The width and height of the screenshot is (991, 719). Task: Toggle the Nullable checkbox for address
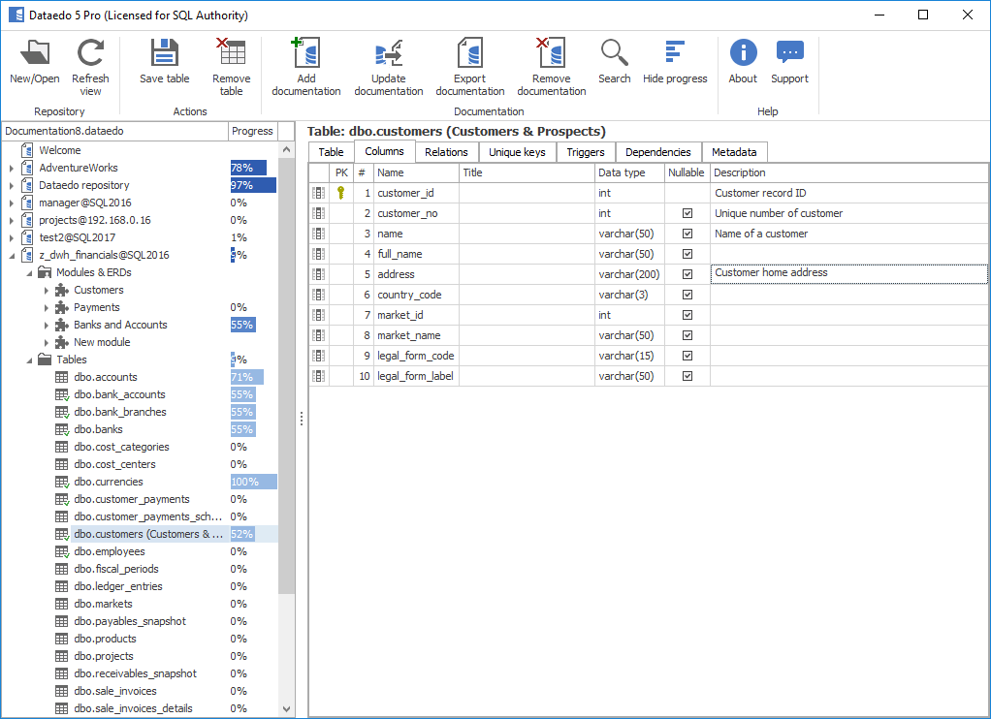click(x=687, y=274)
